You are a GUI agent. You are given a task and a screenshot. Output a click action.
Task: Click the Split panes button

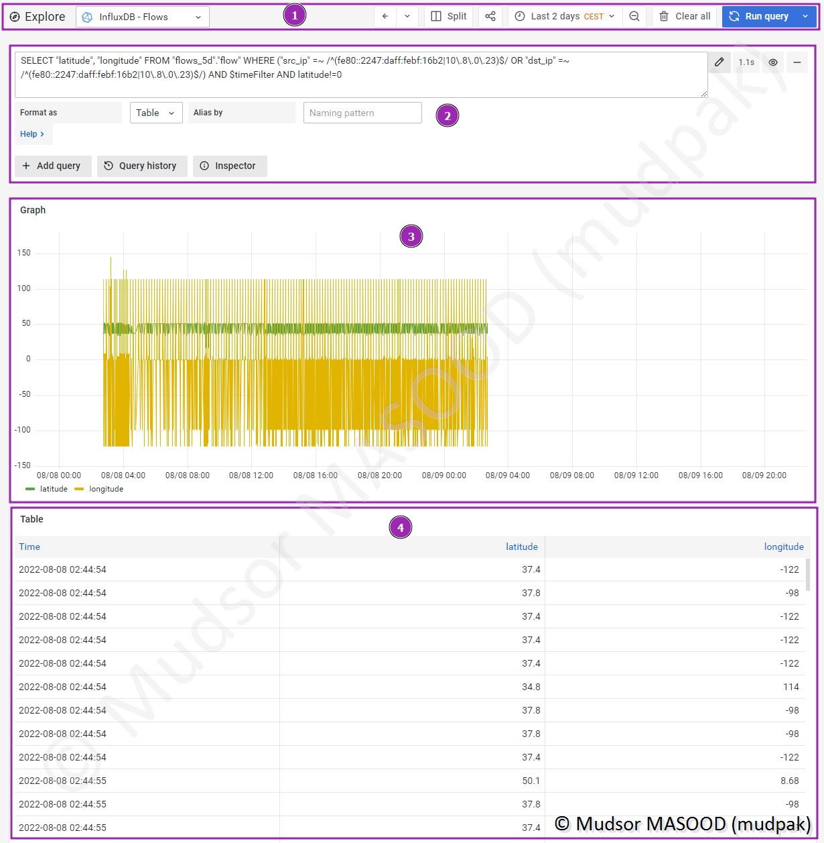click(x=449, y=17)
